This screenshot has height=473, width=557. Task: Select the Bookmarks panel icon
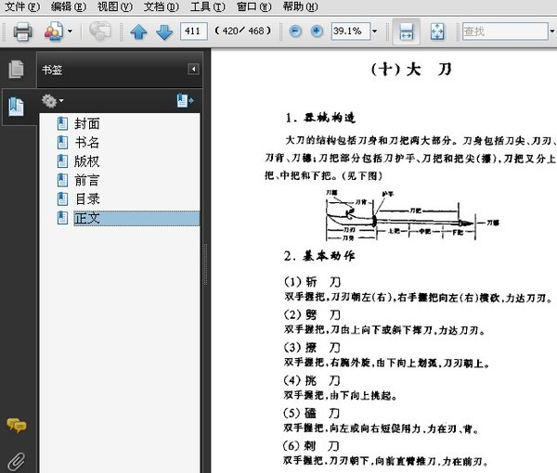pos(16,107)
